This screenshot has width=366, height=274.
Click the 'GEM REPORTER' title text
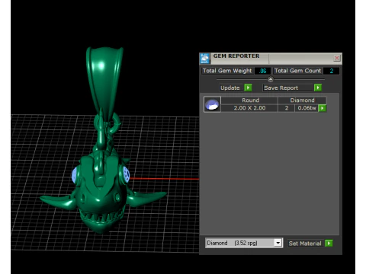(236, 56)
